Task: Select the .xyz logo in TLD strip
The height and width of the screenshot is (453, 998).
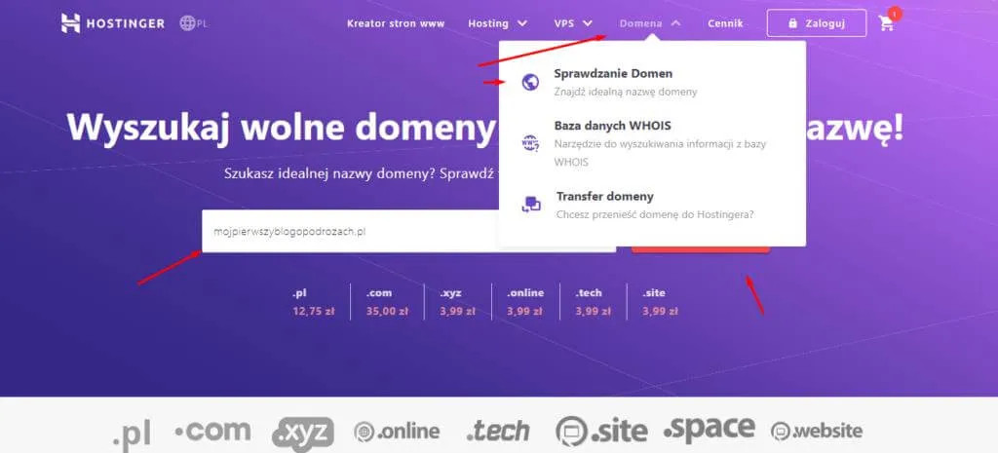Action: (303, 434)
